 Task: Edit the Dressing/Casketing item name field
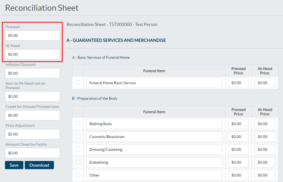(154, 149)
